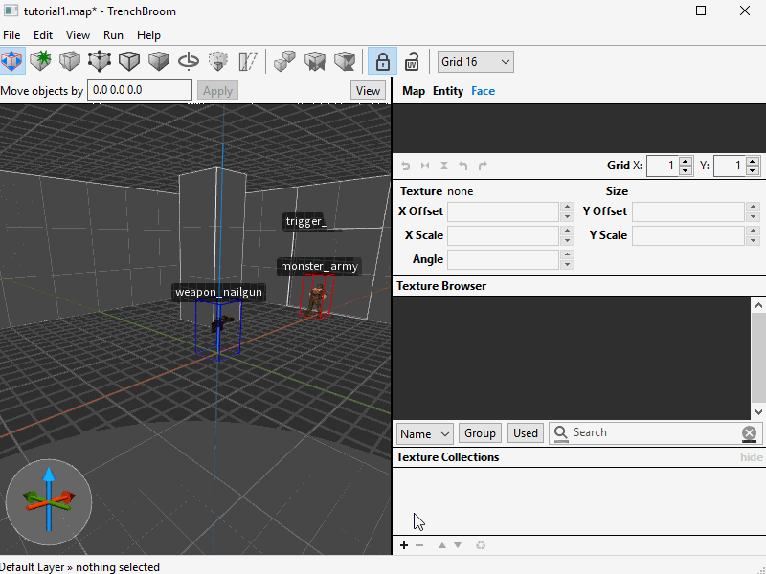The height and width of the screenshot is (574, 766).
Task: Open the Name sort order dropdown
Action: tap(424, 433)
